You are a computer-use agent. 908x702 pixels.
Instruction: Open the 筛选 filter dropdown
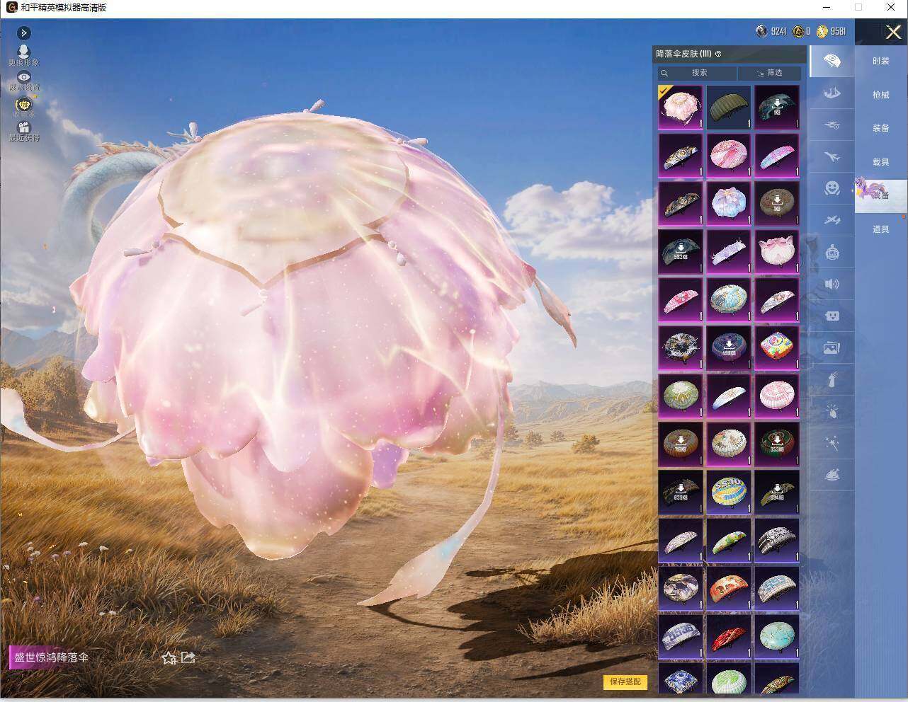pyautogui.click(x=769, y=73)
